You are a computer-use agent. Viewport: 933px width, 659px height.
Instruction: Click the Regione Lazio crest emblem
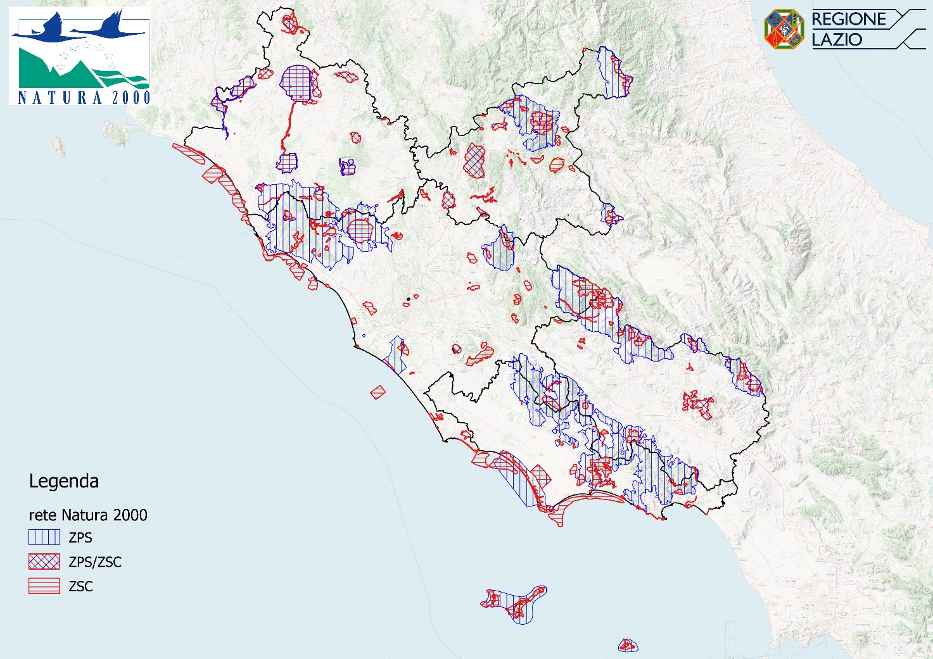(784, 29)
